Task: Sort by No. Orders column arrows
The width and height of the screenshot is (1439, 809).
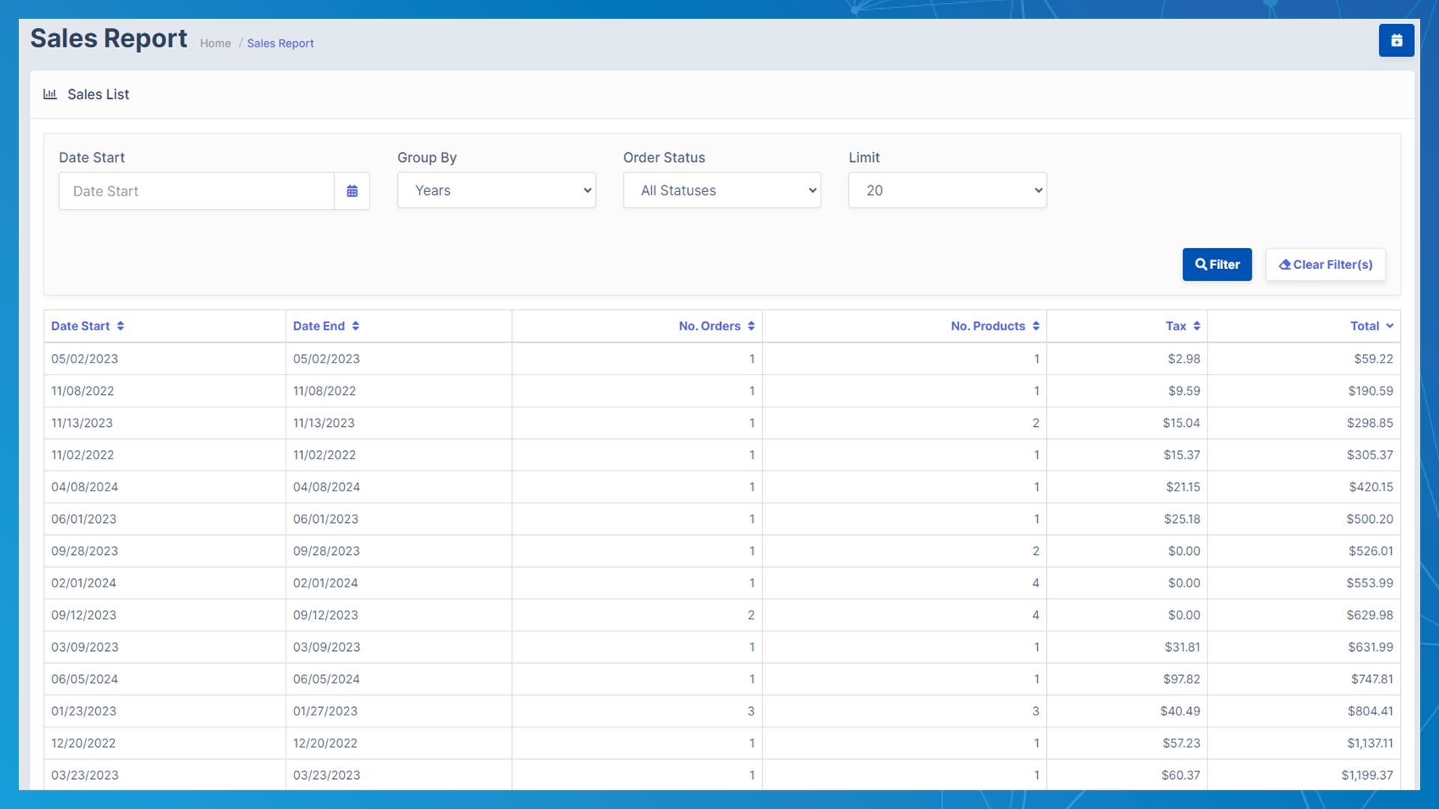Action: [x=751, y=326]
